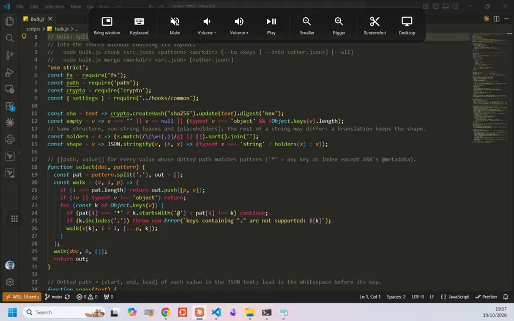Toggle the primary side bar
This screenshot has height=321, width=514.
point(436,6)
